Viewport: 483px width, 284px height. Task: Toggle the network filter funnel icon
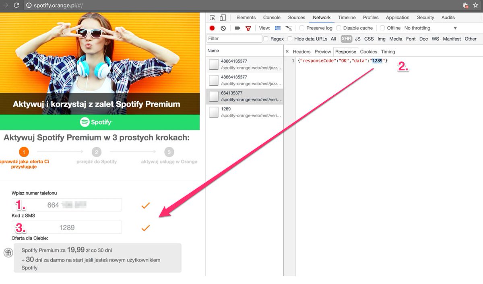pos(248,28)
